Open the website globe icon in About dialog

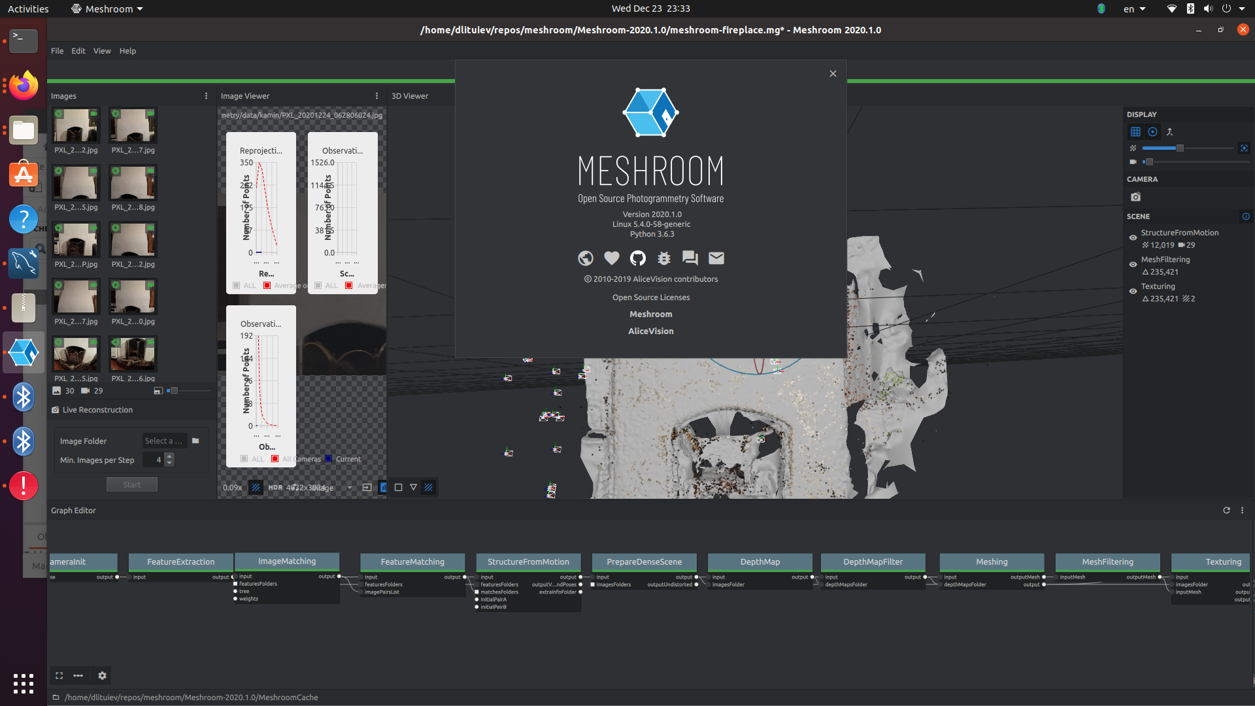click(x=586, y=258)
